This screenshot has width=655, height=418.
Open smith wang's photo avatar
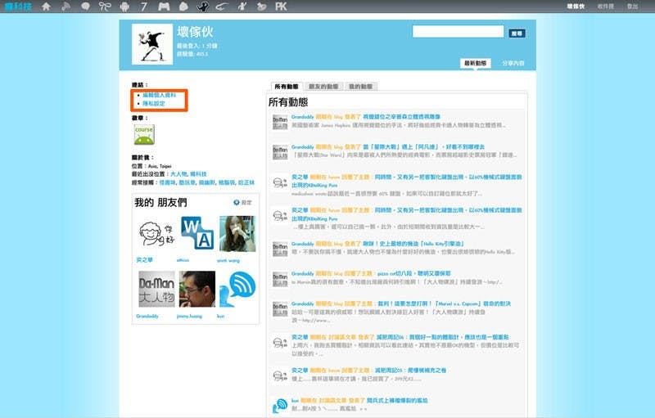(237, 234)
